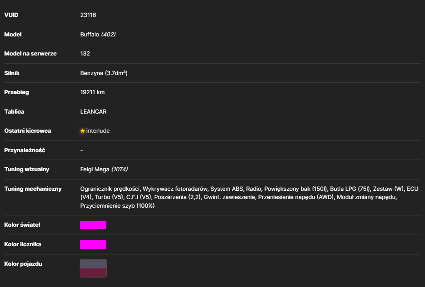Select the server model value 132
Image resolution: width=425 pixels, height=287 pixels.
[85, 54]
